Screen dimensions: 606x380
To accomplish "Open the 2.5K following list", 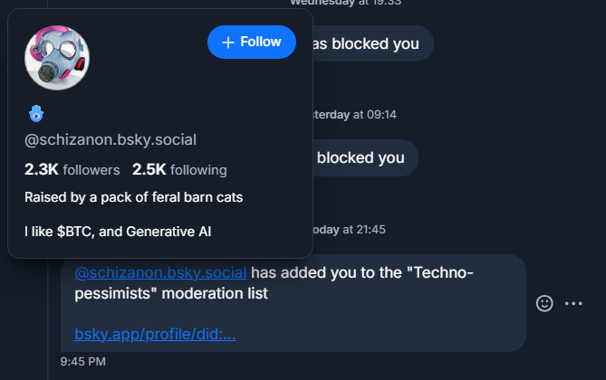I will 179,169.
